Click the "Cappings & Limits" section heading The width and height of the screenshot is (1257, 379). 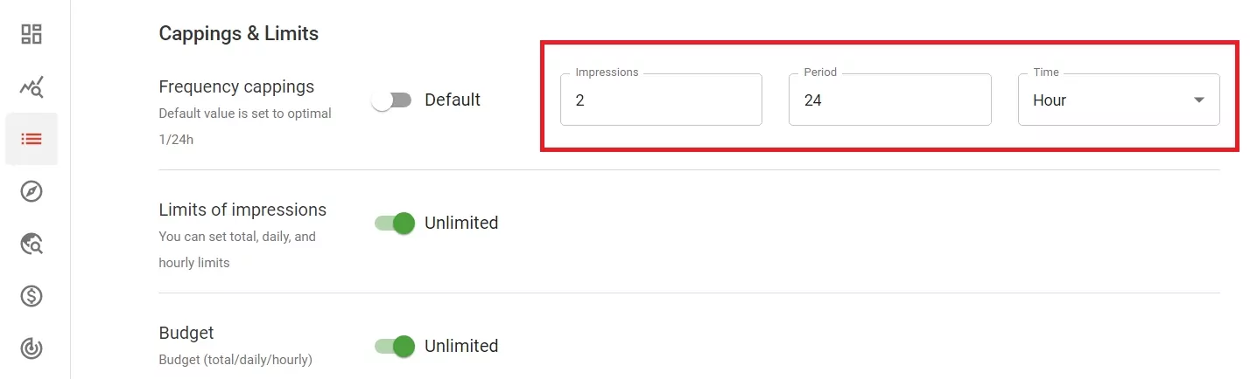pos(239,34)
